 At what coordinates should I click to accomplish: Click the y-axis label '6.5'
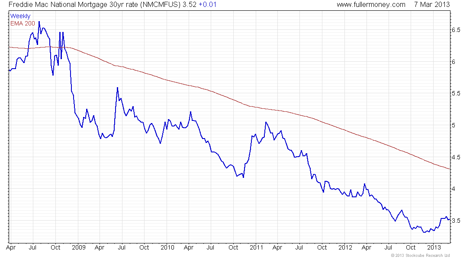pyautogui.click(x=456, y=30)
